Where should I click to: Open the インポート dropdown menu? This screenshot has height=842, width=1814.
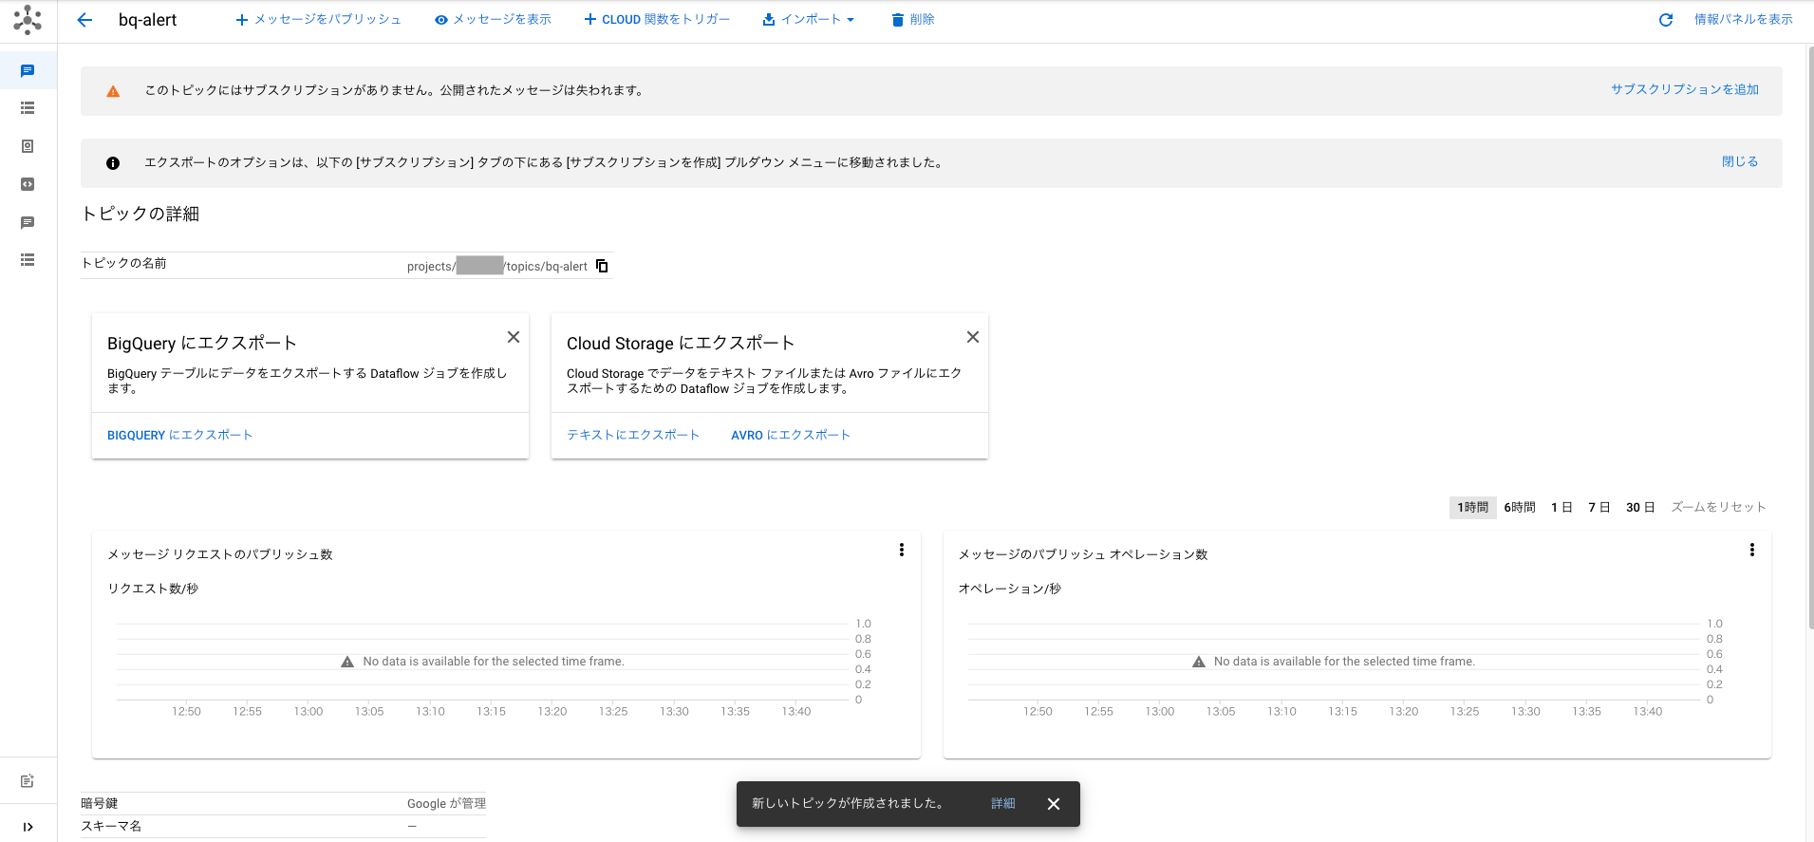(809, 20)
